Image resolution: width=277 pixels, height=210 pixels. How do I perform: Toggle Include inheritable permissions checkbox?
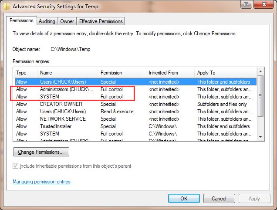pos(15,166)
